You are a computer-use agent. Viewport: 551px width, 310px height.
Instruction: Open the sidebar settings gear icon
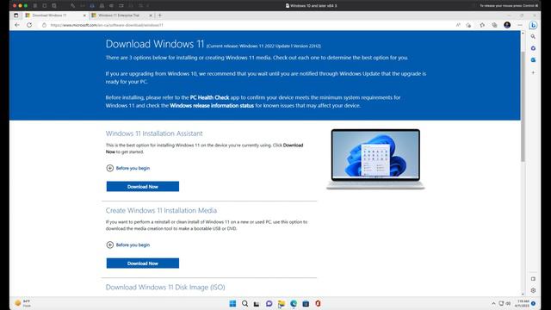(533, 290)
